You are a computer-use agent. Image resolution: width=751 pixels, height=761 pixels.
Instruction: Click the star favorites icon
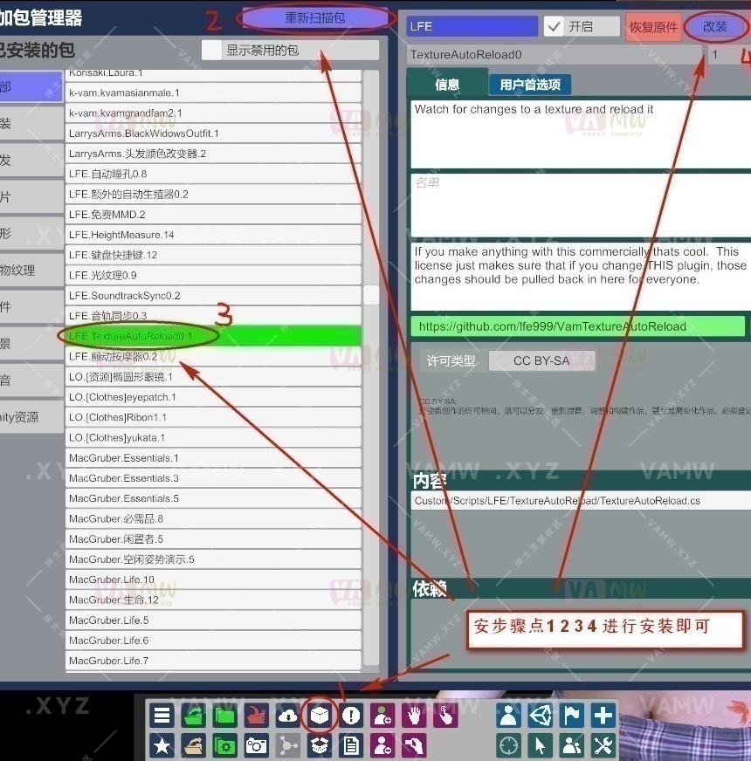point(162,745)
